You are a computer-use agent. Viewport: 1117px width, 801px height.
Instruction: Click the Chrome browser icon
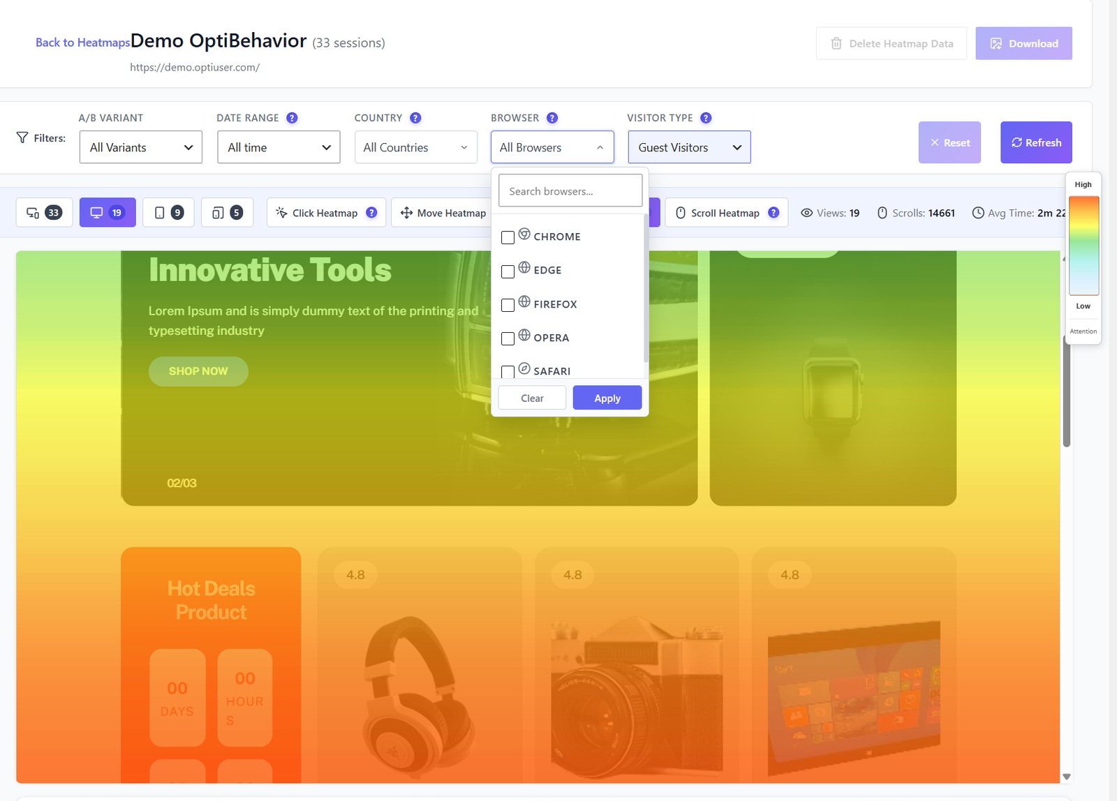[x=524, y=234]
